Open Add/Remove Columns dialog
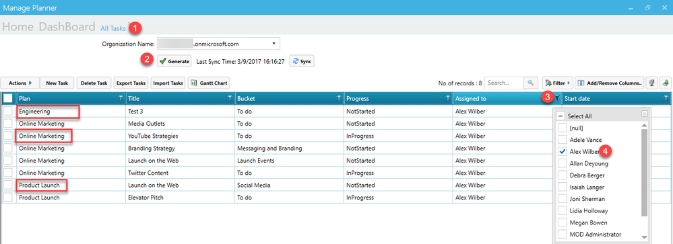Image resolution: width=673 pixels, height=244 pixels. 610,83
